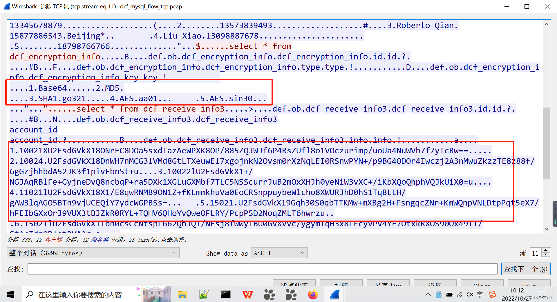Click the stream text scrollbar up arrow
Viewport: 557px width, 302px height.
click(x=547, y=24)
